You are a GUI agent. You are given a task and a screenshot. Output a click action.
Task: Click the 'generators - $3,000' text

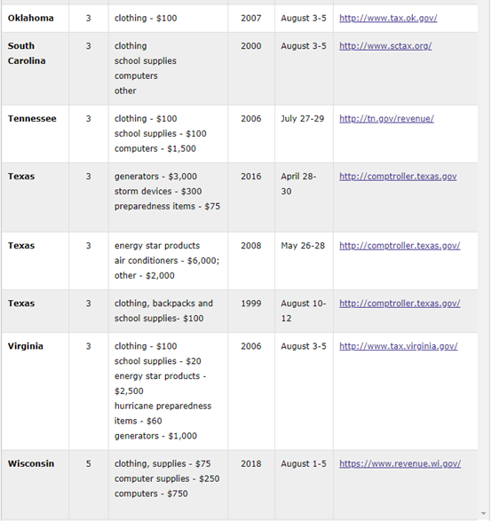click(x=155, y=177)
